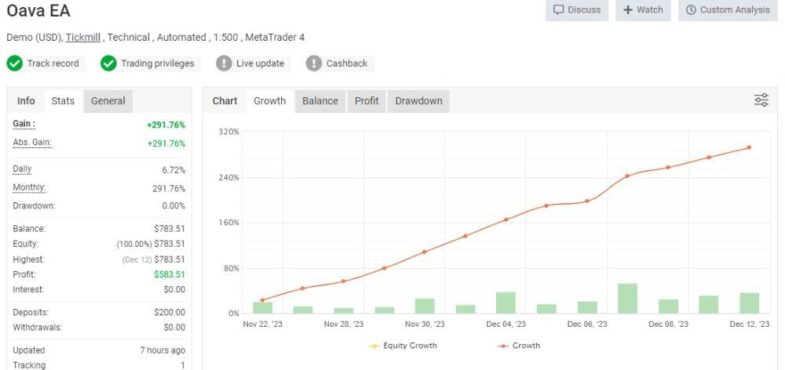Click the Gain label
The image size is (785, 370).
point(24,124)
